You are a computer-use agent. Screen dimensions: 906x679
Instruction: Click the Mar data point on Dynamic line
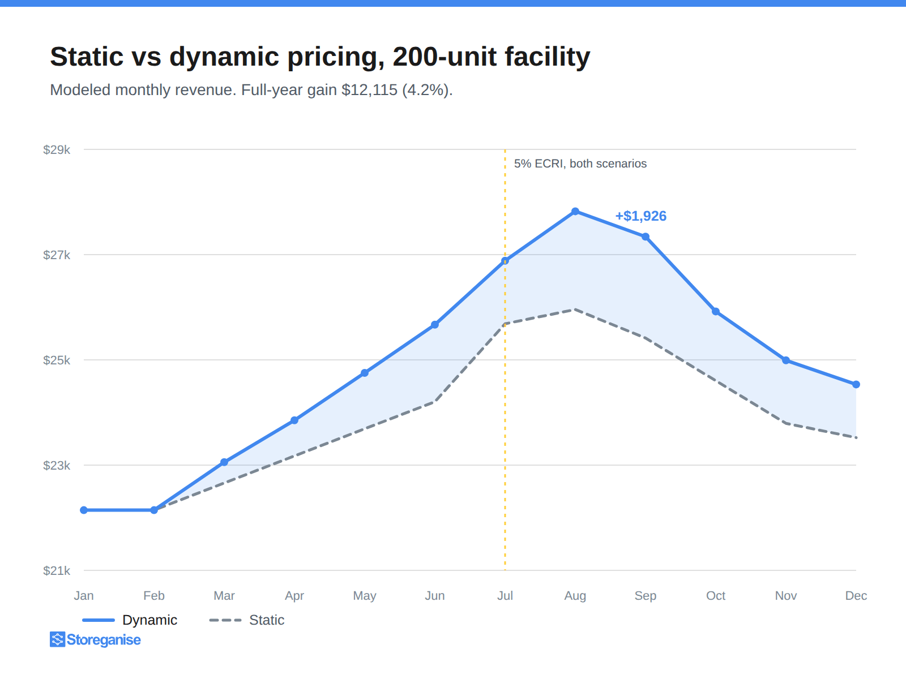(224, 462)
